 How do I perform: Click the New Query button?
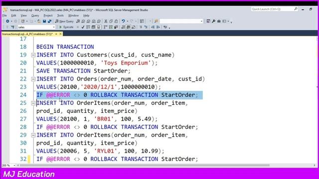tap(64, 21)
